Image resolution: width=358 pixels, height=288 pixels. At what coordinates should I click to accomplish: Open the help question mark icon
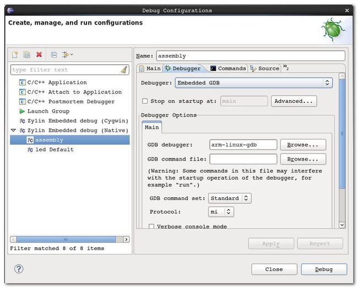coord(19,269)
